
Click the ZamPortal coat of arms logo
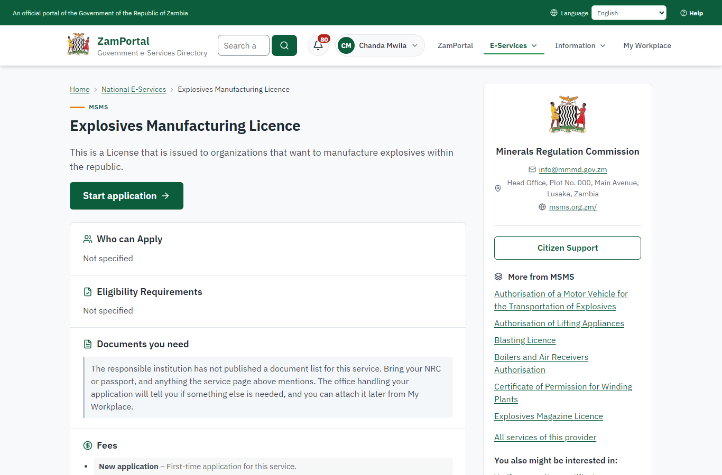click(78, 45)
